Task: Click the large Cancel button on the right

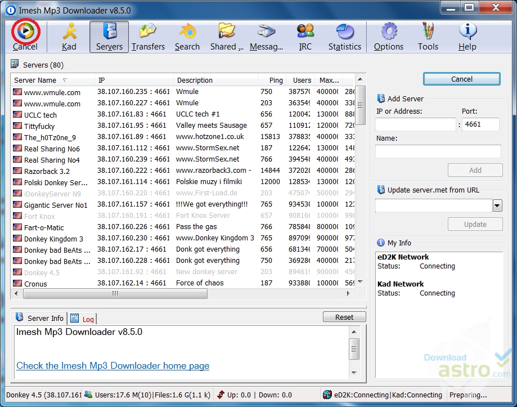Action: (462, 79)
